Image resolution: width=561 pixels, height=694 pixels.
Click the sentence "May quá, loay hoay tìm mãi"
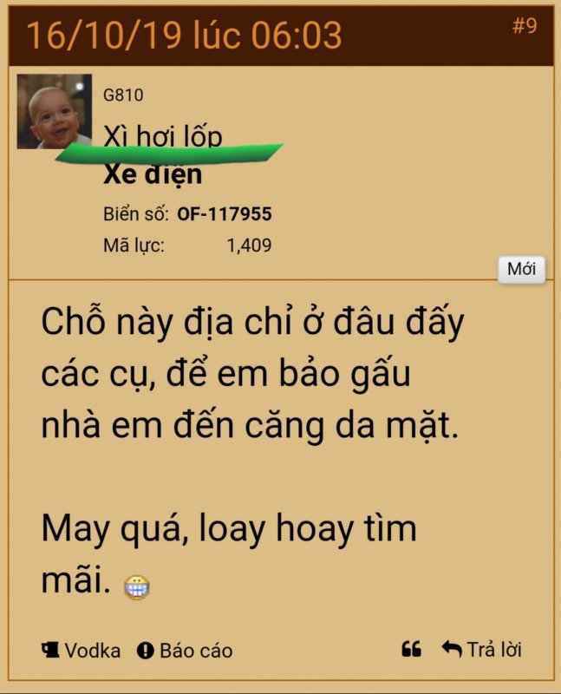(229, 554)
